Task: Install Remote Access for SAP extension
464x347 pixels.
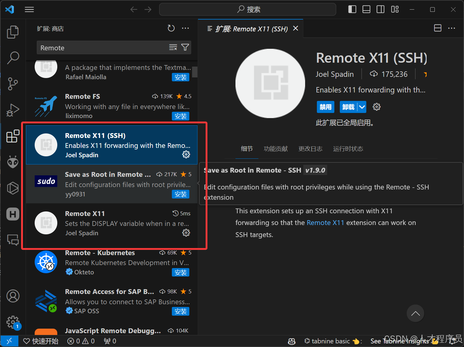Action: coord(181,311)
